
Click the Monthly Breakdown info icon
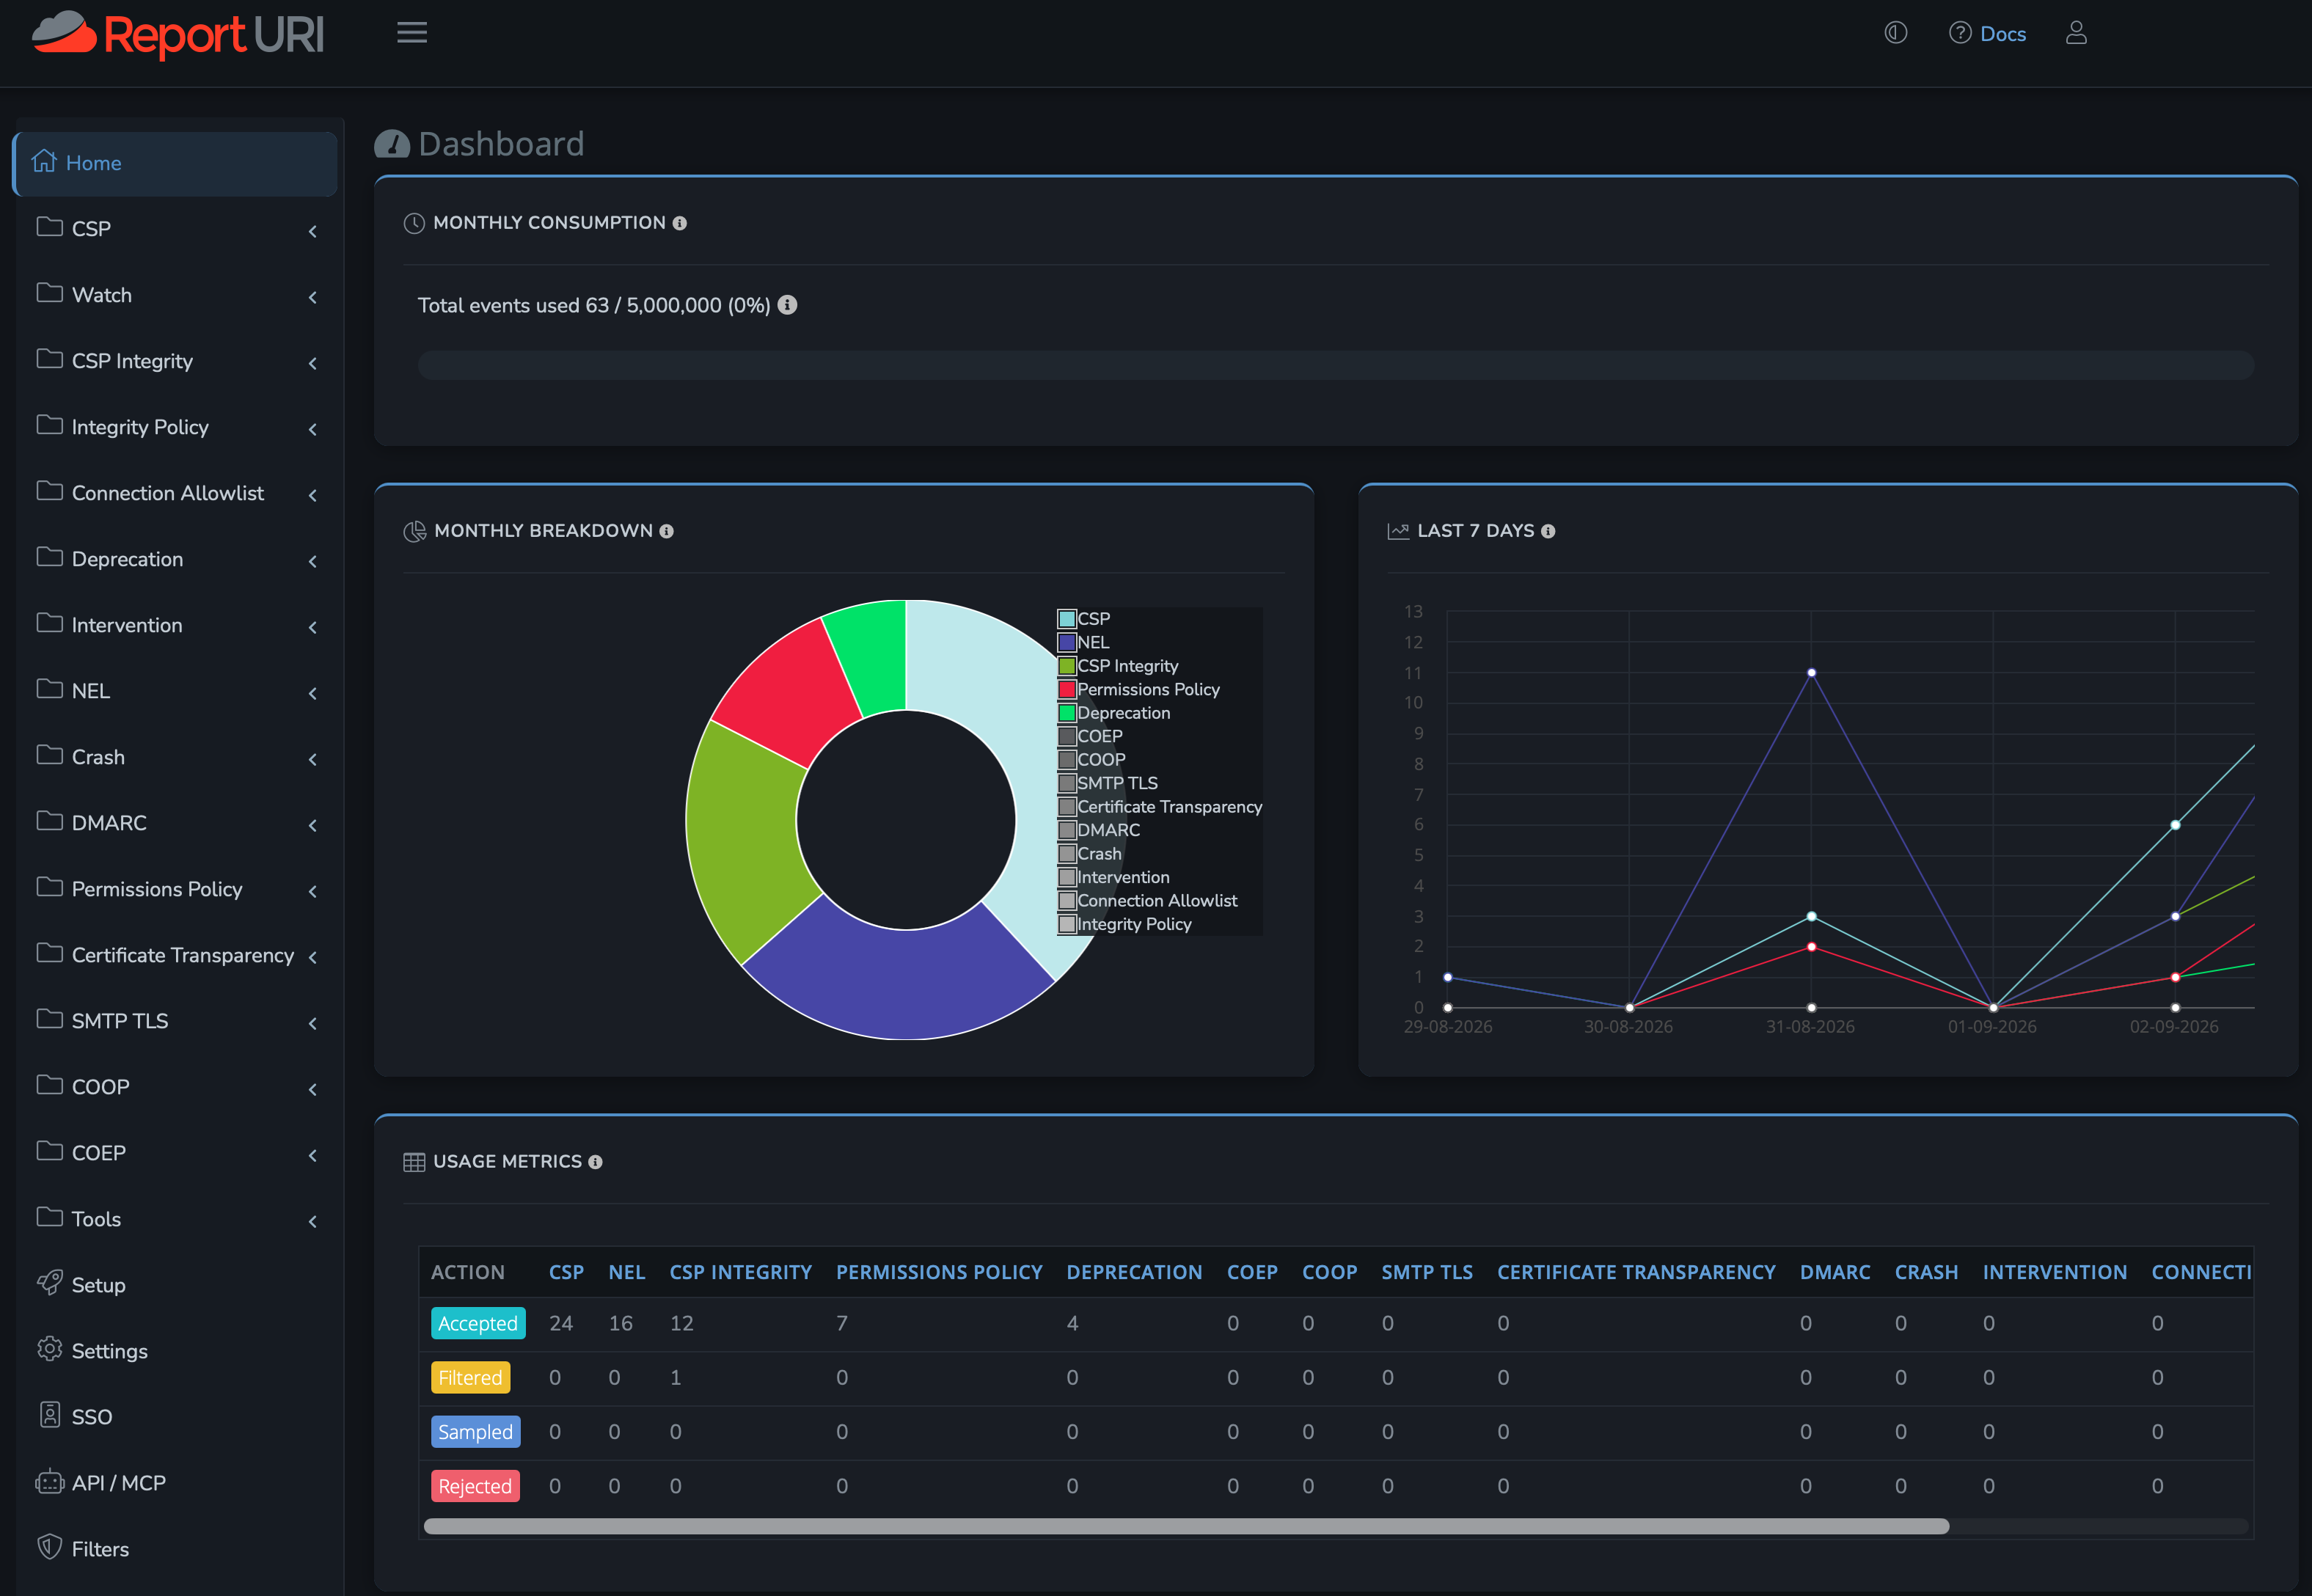(x=666, y=531)
